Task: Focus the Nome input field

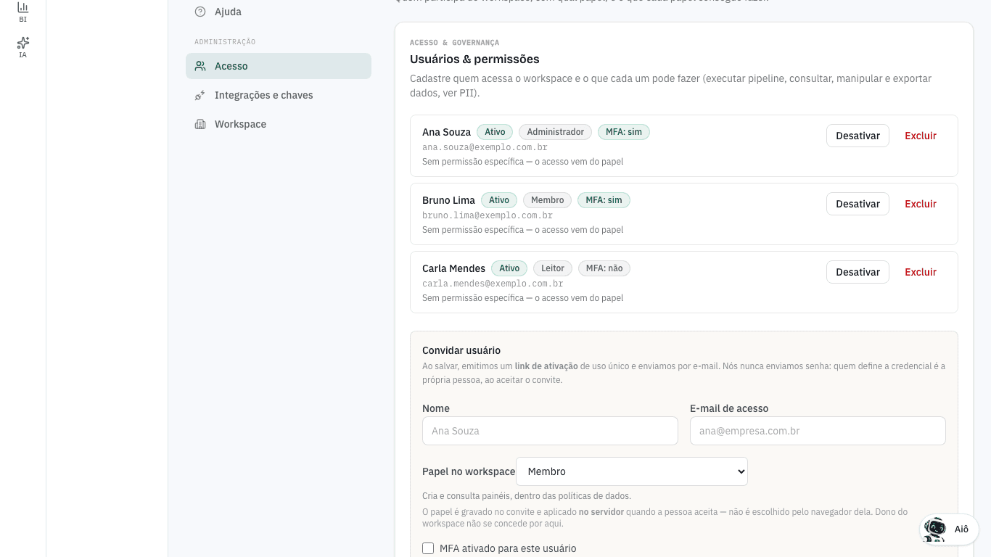Action: pos(550,431)
